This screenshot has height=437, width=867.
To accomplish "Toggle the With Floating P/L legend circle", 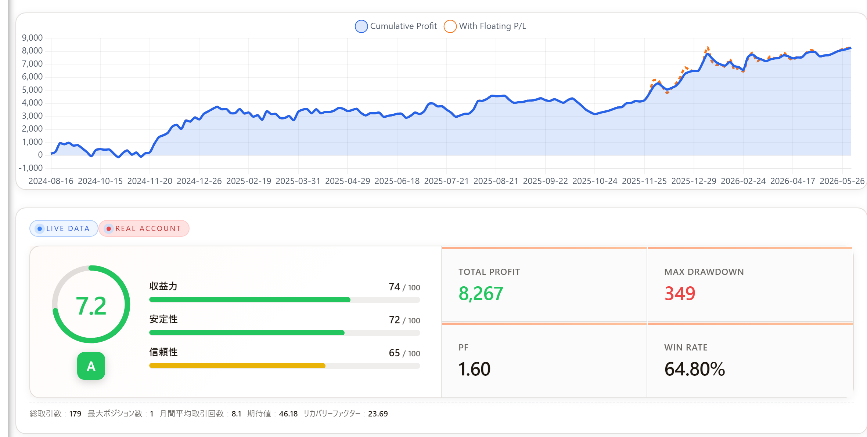I will (x=450, y=26).
